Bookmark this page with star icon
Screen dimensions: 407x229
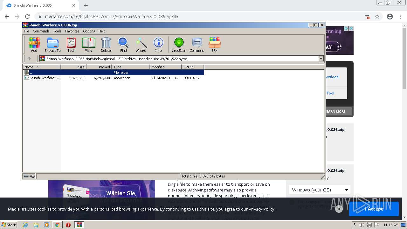tap(377, 17)
